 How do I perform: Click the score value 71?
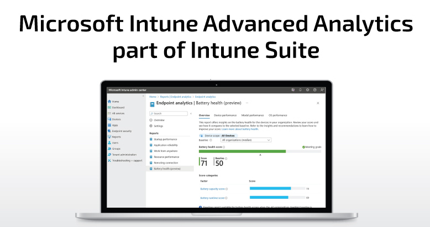[x=204, y=163]
